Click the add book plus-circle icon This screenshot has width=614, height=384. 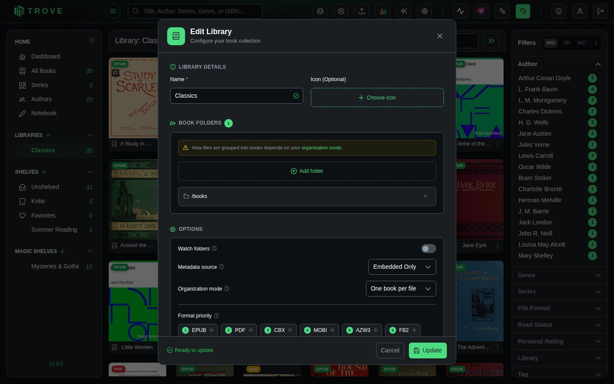(341, 11)
